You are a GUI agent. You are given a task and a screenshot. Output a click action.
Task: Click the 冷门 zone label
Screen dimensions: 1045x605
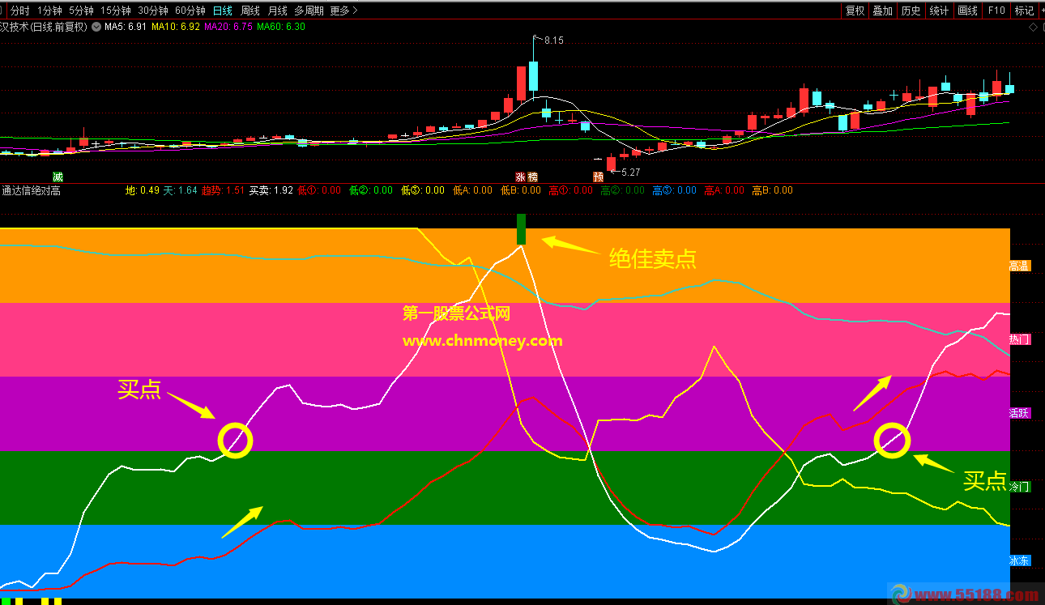pos(1019,487)
